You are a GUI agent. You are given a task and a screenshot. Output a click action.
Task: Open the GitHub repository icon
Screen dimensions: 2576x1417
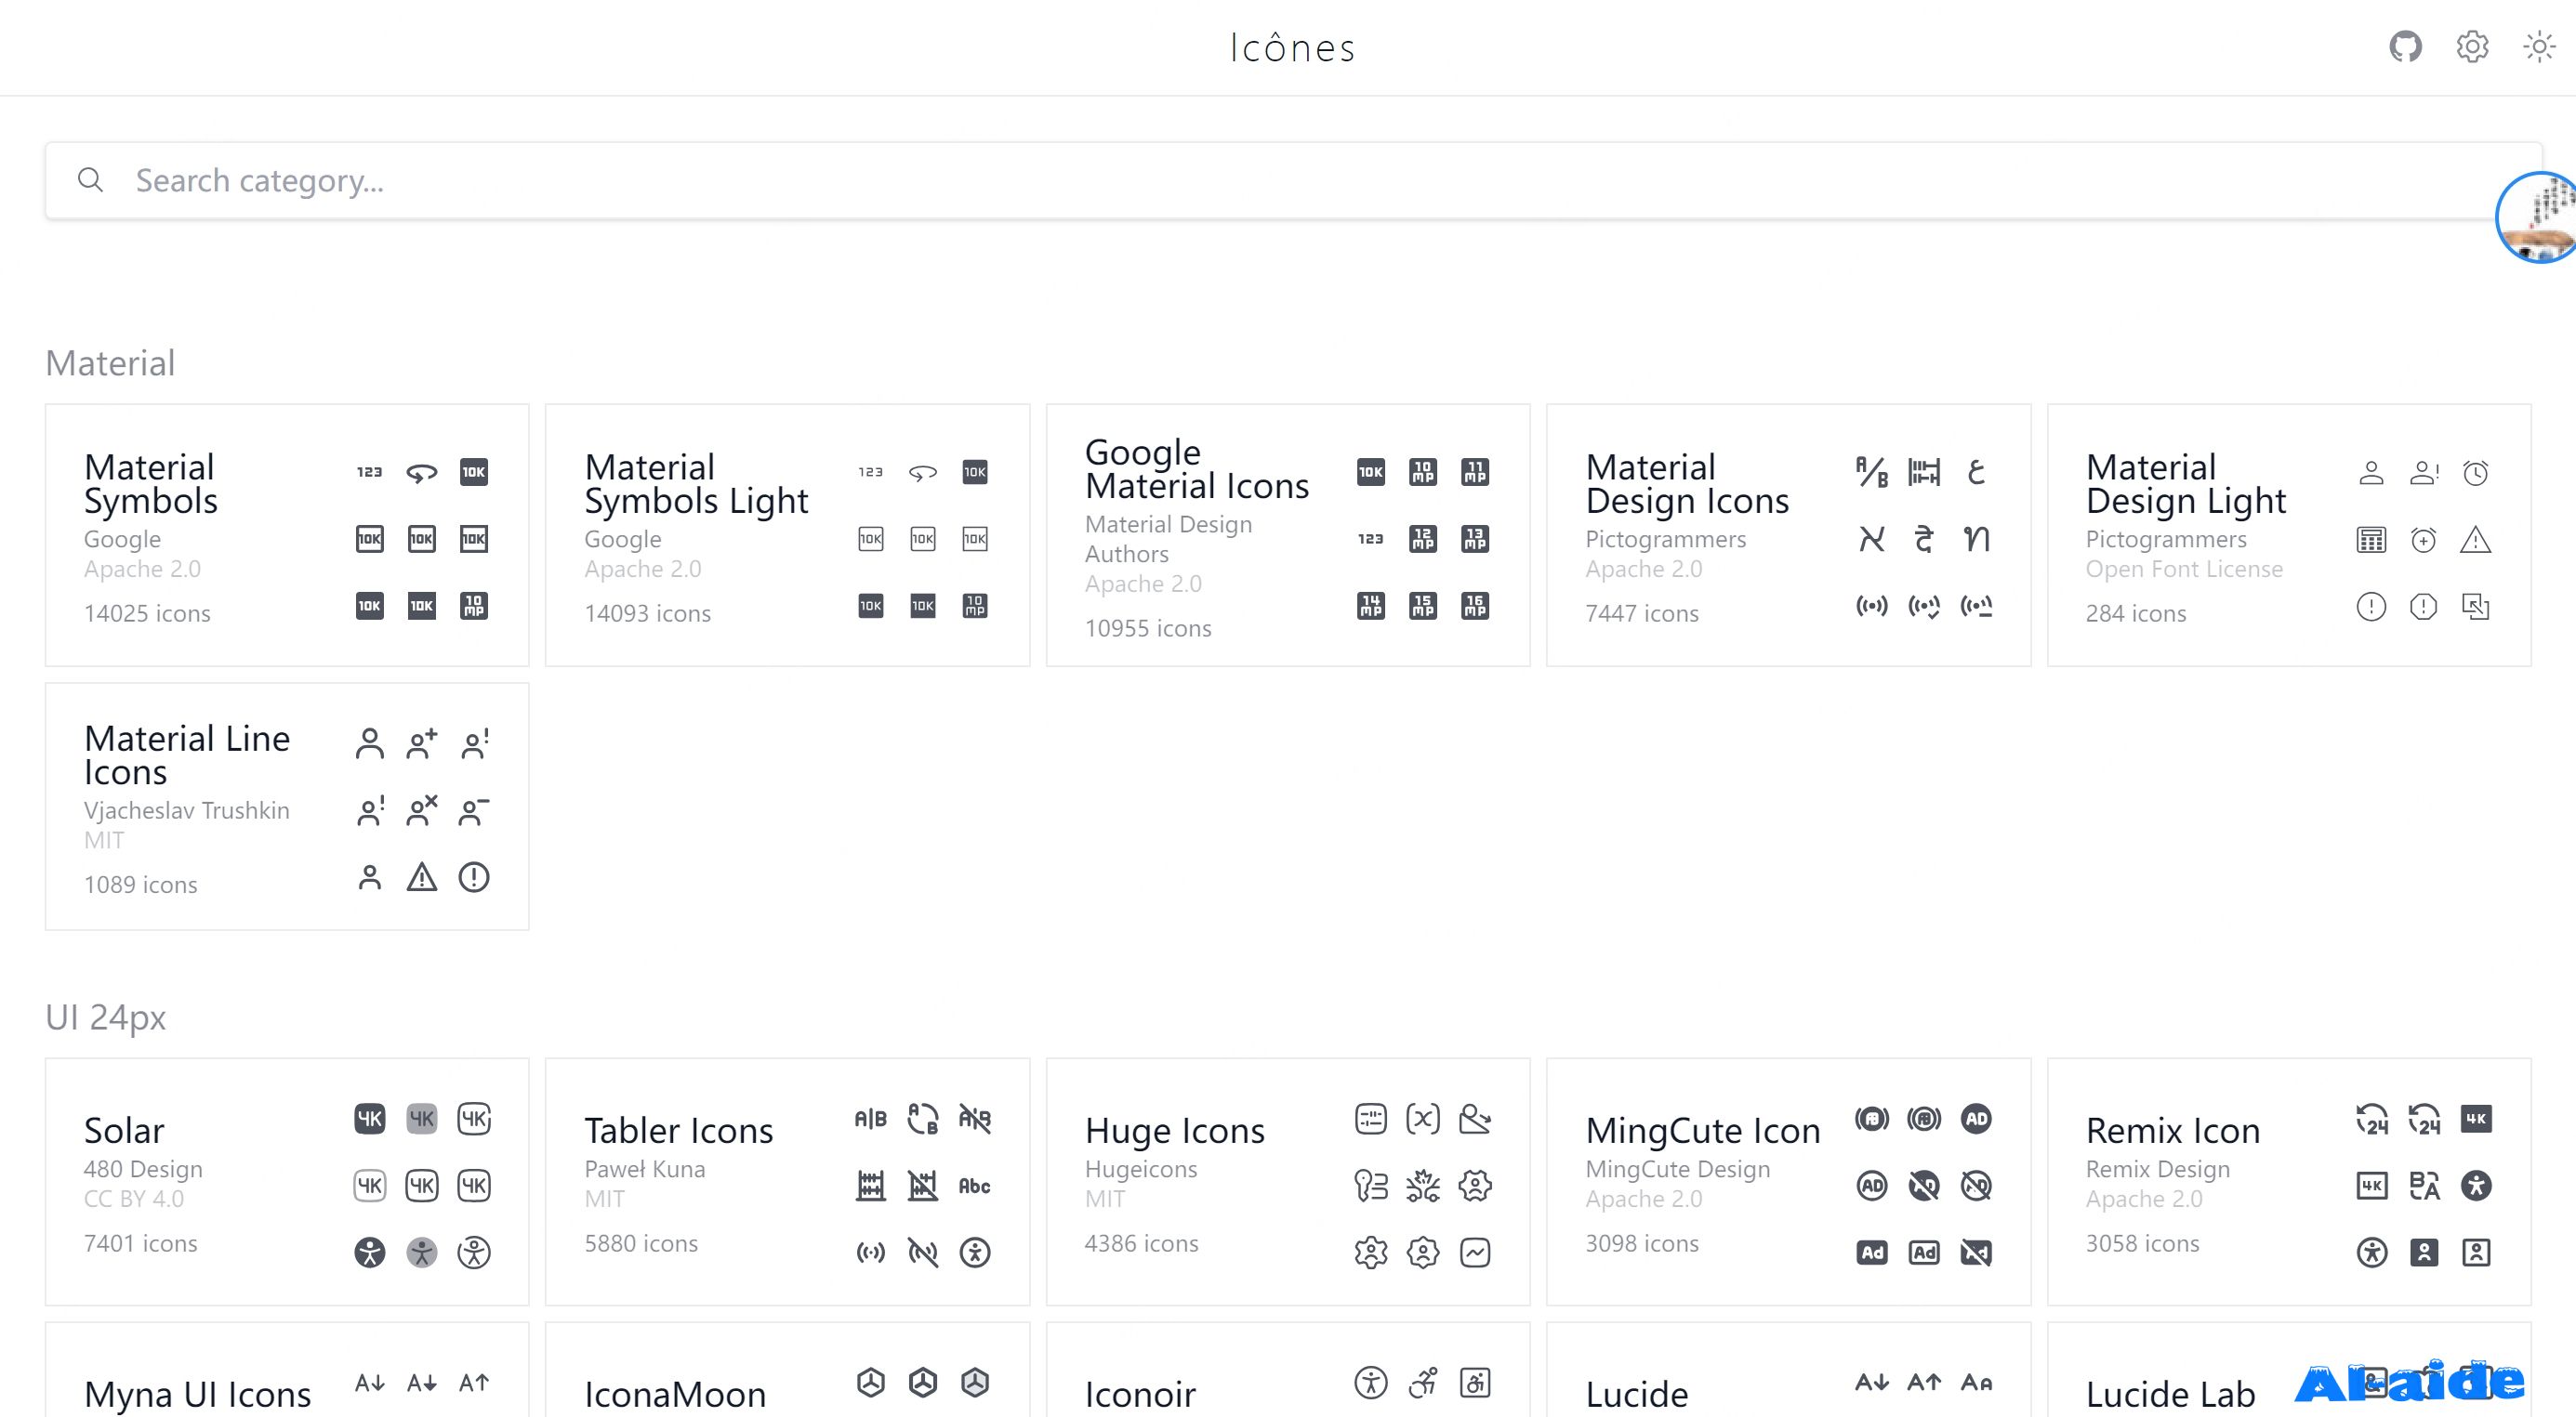2405,47
